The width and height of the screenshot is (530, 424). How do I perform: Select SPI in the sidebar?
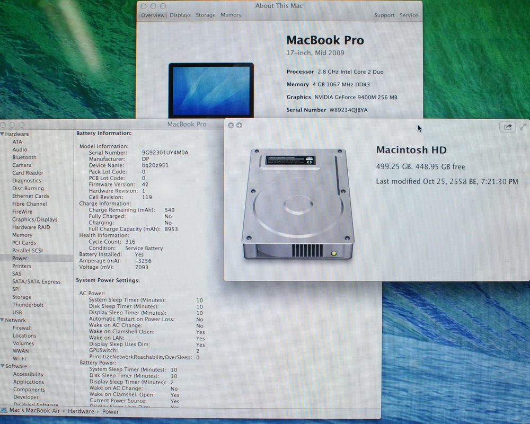click(16, 289)
